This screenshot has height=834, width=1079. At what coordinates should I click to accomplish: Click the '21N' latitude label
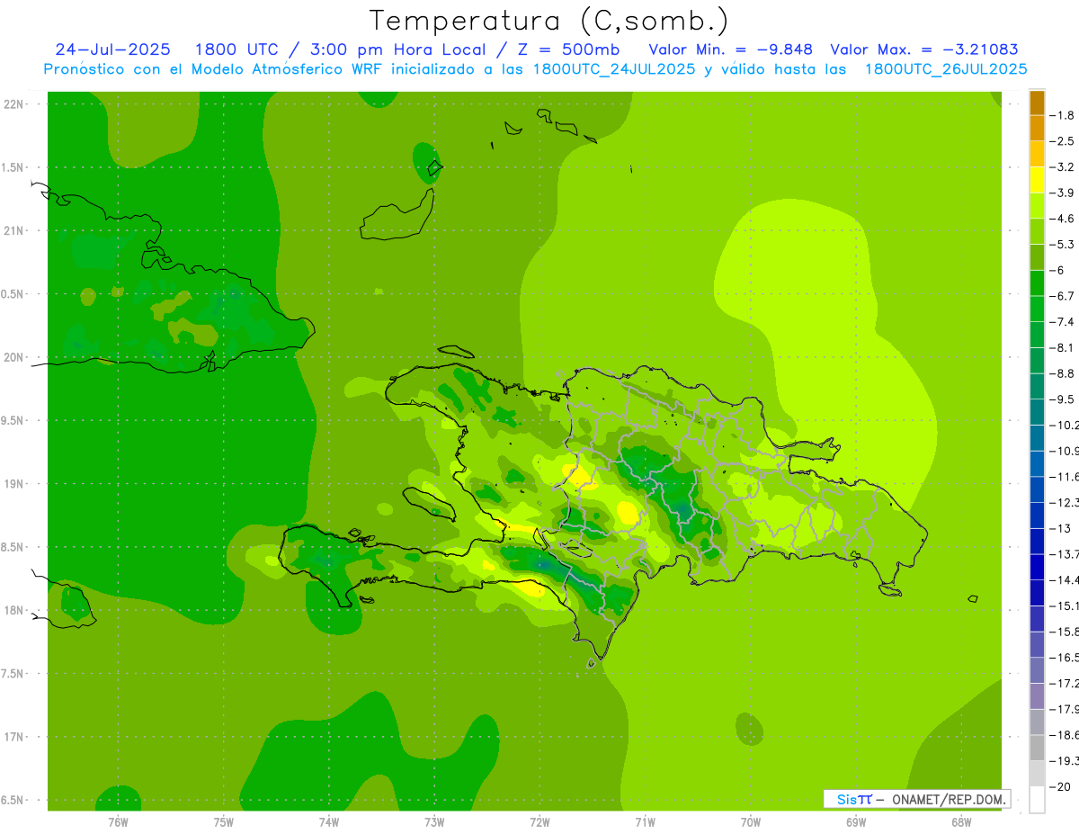(x=13, y=230)
